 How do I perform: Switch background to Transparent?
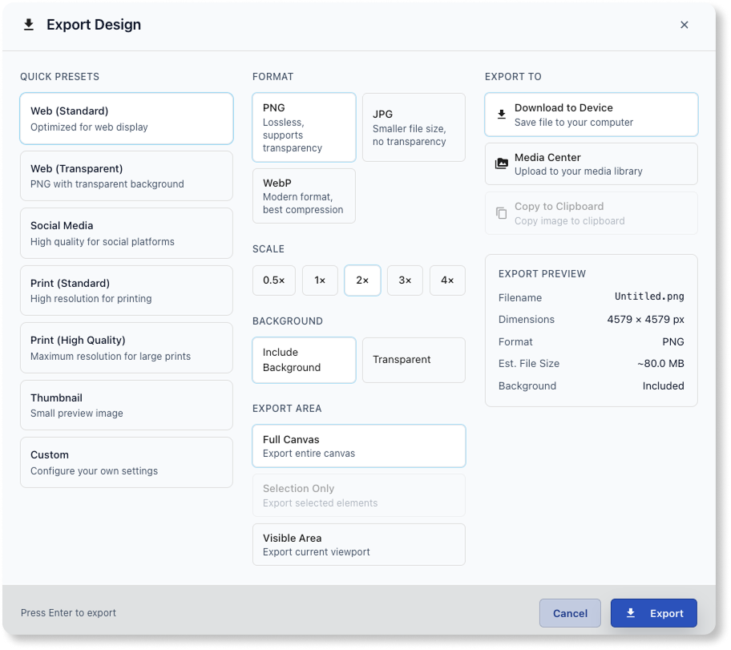414,360
